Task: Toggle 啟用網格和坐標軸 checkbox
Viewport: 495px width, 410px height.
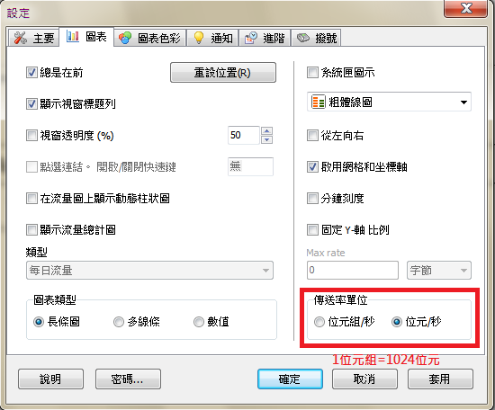Action: click(x=312, y=167)
